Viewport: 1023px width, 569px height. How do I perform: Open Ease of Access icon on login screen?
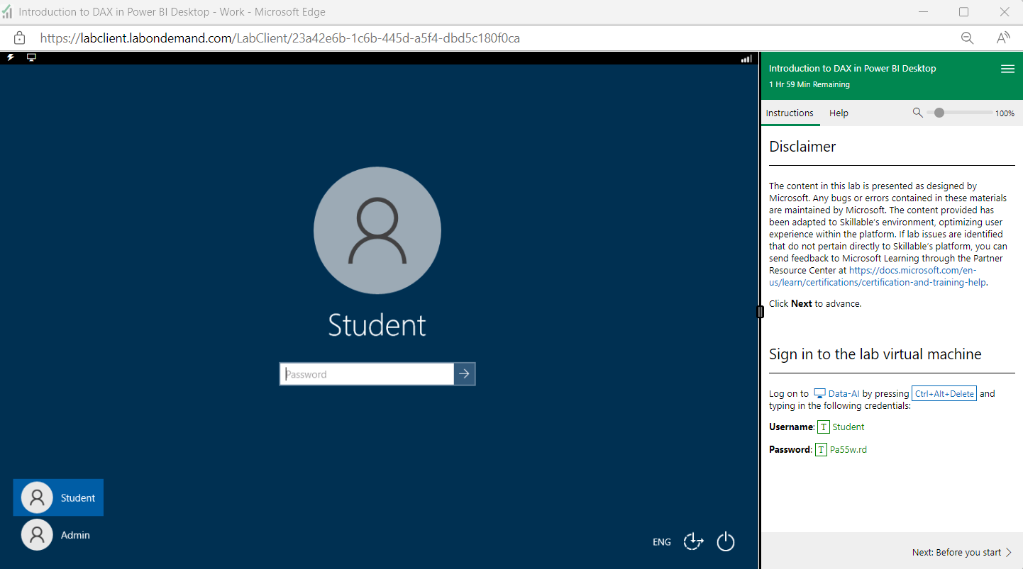pyautogui.click(x=693, y=541)
